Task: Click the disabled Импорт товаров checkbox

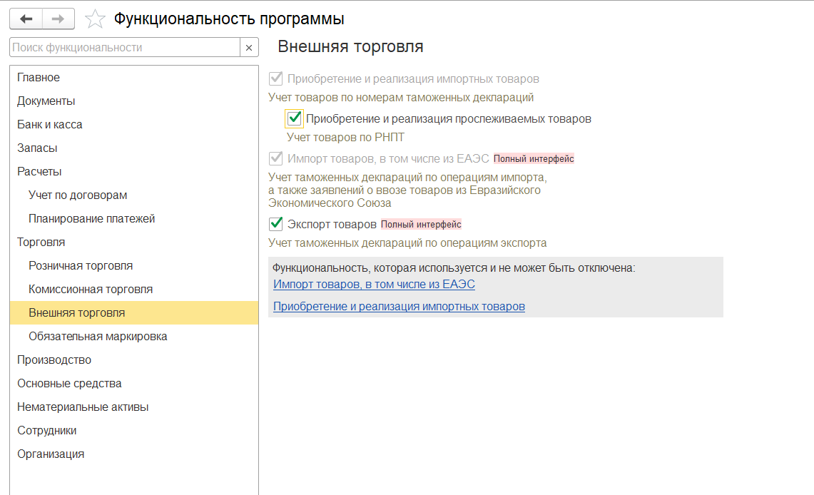Action: (x=276, y=158)
